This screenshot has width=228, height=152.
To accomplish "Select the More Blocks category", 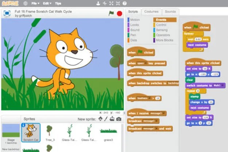I will (164, 40).
